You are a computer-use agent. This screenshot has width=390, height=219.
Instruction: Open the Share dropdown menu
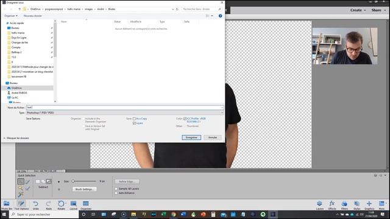click(x=378, y=10)
